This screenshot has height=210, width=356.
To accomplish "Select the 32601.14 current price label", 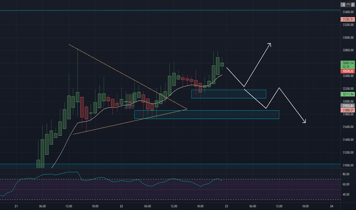I will coord(348,63).
